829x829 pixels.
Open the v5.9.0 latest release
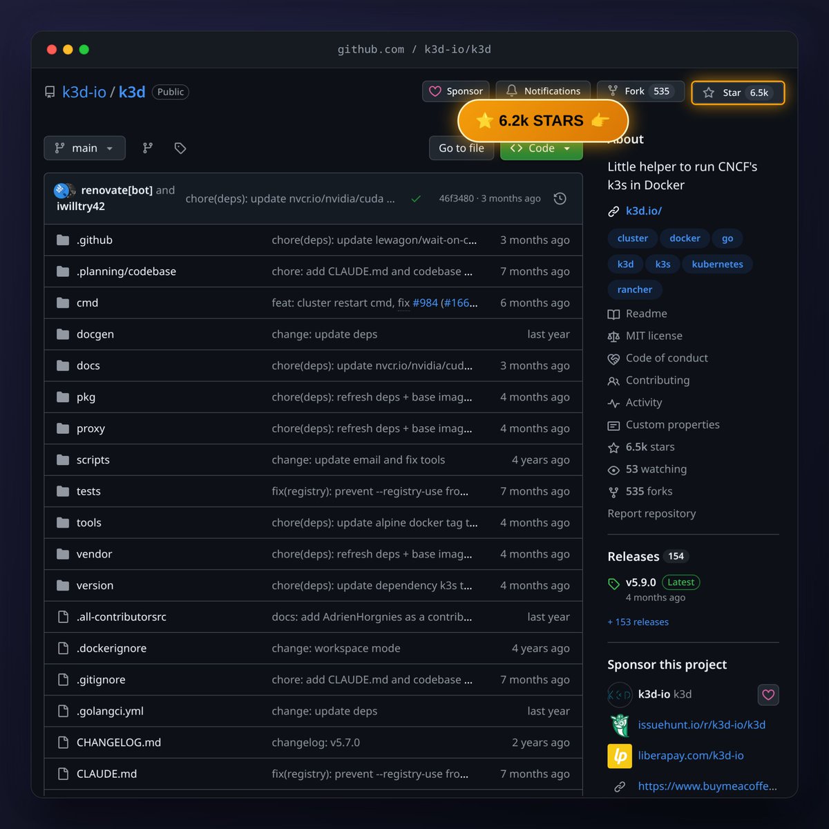pos(641,582)
